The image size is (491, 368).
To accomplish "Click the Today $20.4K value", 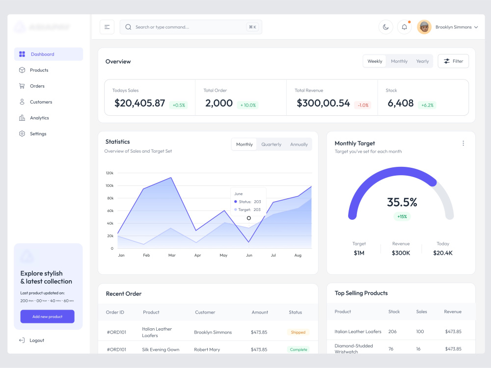I will [x=443, y=253].
